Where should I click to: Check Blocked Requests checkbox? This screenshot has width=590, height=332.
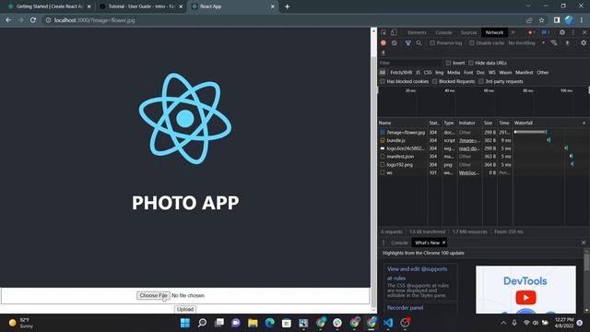point(434,81)
